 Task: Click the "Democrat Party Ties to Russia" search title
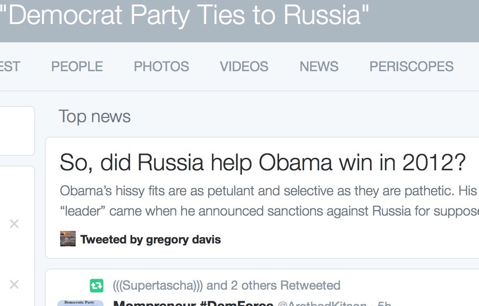pyautogui.click(x=186, y=15)
